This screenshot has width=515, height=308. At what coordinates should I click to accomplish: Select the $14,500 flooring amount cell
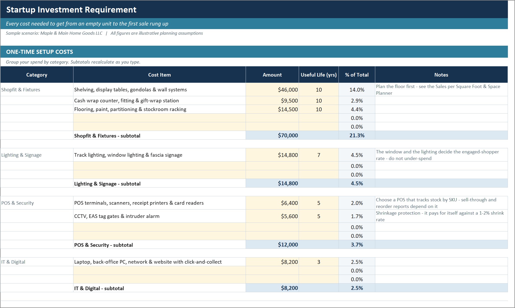click(272, 109)
